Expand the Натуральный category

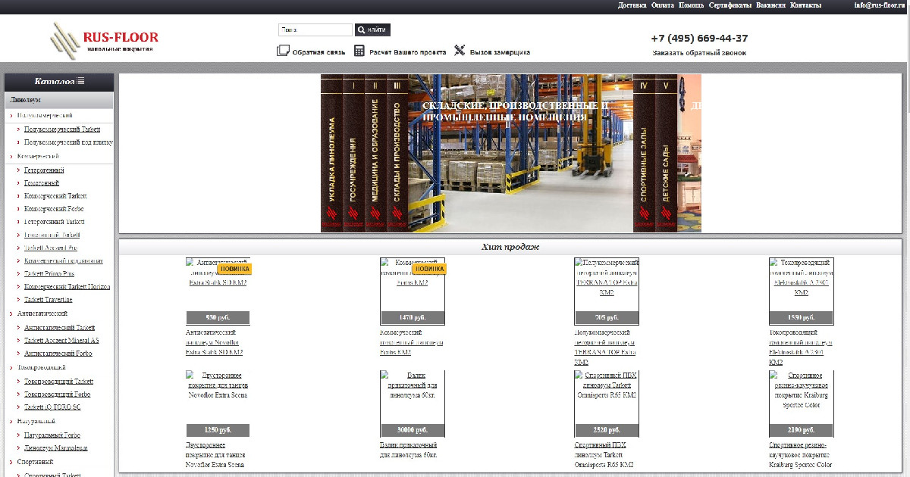36,421
